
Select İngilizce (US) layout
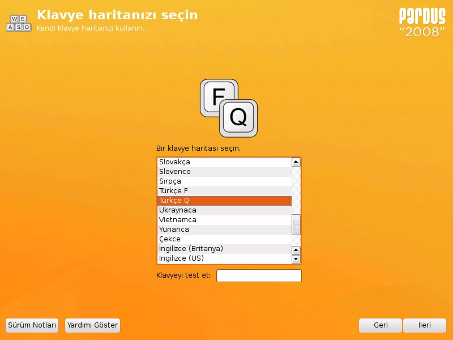tap(224, 258)
